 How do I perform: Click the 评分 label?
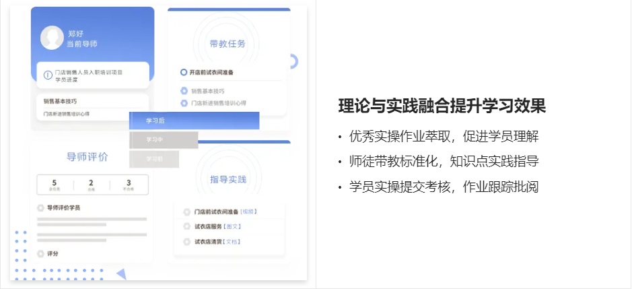(x=52, y=254)
